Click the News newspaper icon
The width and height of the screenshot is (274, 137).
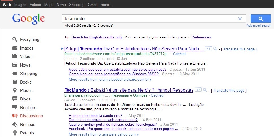tap(15, 65)
